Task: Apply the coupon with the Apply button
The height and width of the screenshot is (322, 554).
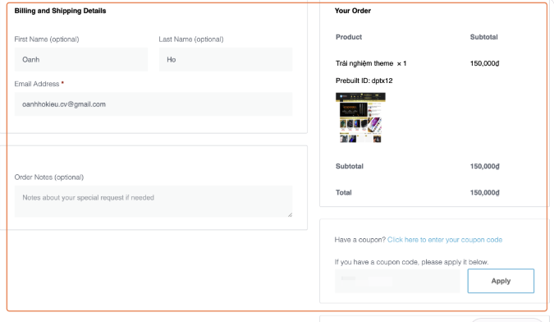Action: 501,281
